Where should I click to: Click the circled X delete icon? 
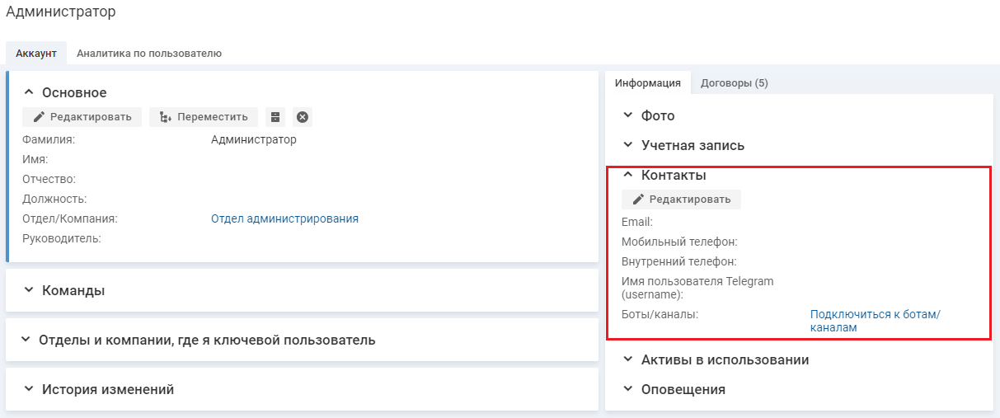[303, 117]
